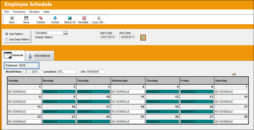Select NO SCHEDULE on Sunday the 22nd
Viewport: 254px width, 130px height.
(24, 122)
